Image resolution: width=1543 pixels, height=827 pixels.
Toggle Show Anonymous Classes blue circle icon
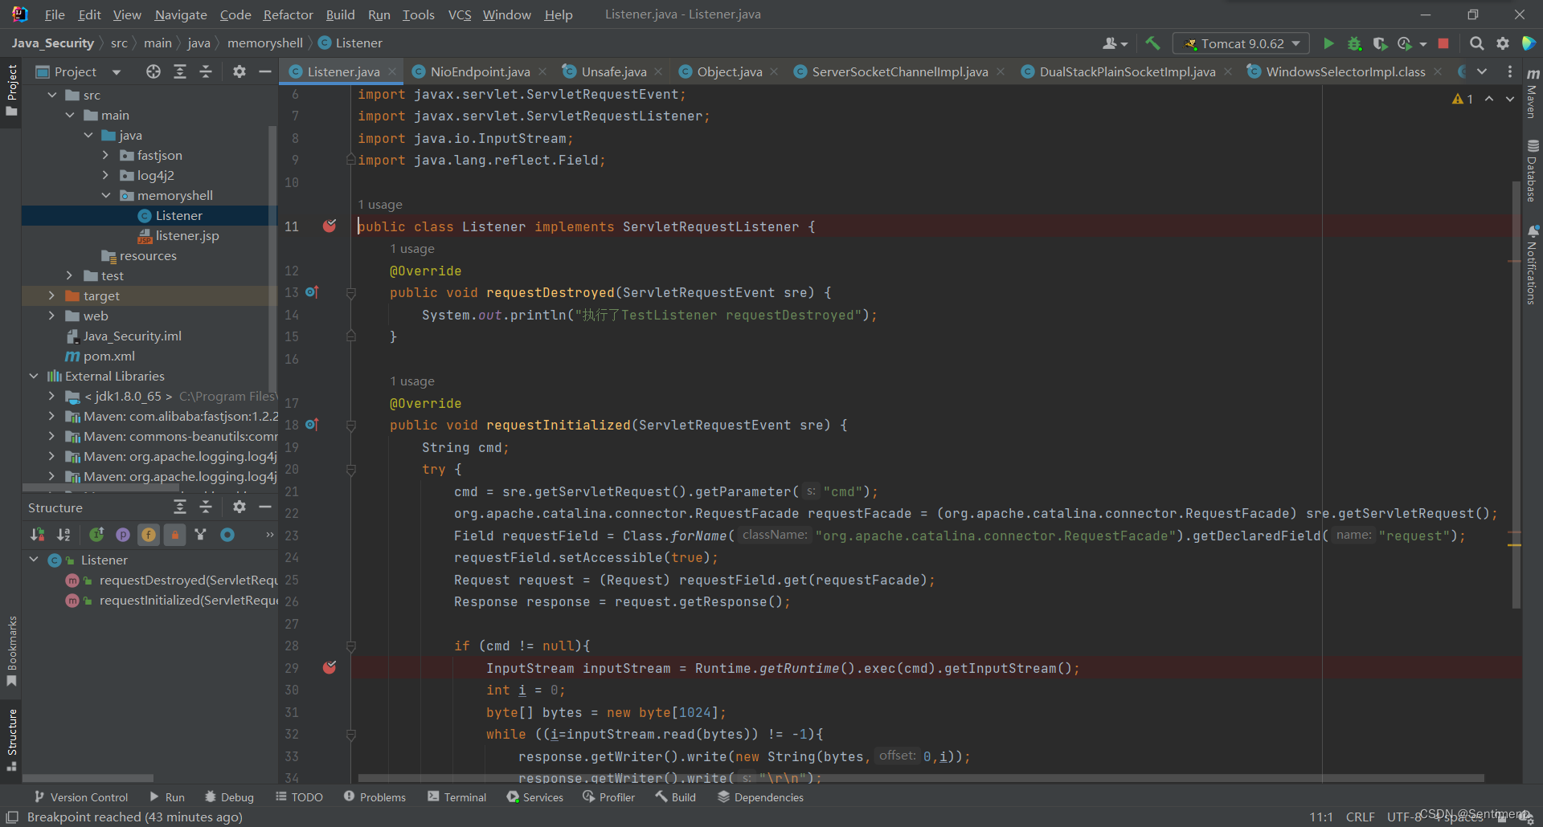(x=227, y=535)
